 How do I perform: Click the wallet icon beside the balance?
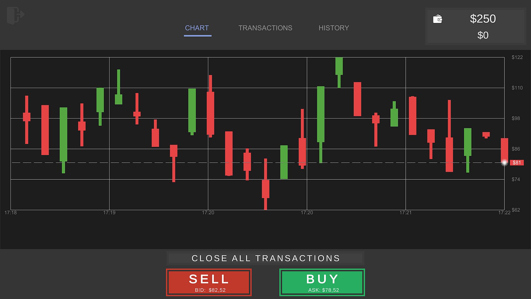click(x=438, y=19)
